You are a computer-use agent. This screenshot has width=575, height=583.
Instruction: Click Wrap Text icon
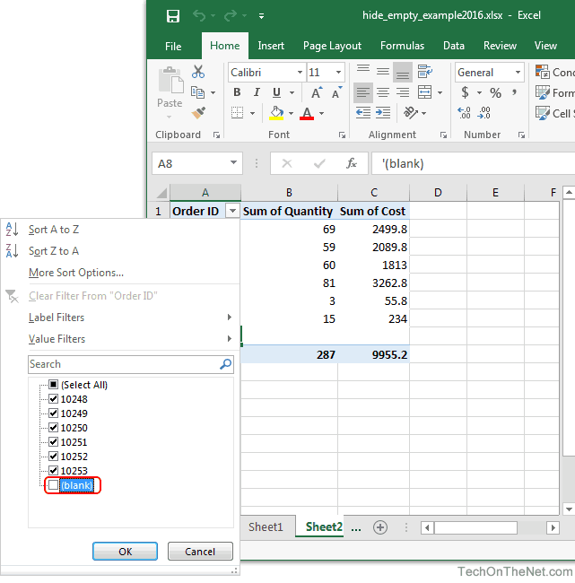(424, 71)
